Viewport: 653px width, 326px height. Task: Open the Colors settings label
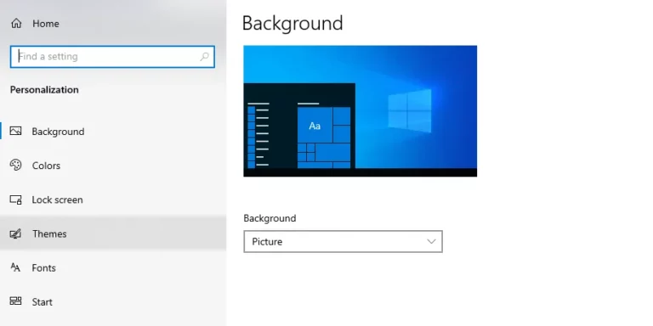(46, 166)
